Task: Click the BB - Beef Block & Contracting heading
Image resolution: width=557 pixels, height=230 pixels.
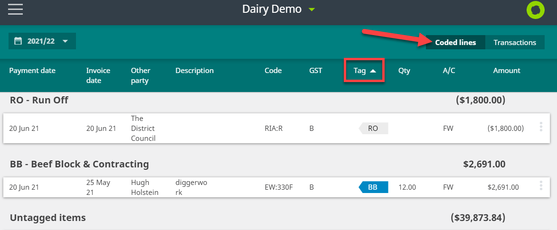Action: pyautogui.click(x=79, y=164)
